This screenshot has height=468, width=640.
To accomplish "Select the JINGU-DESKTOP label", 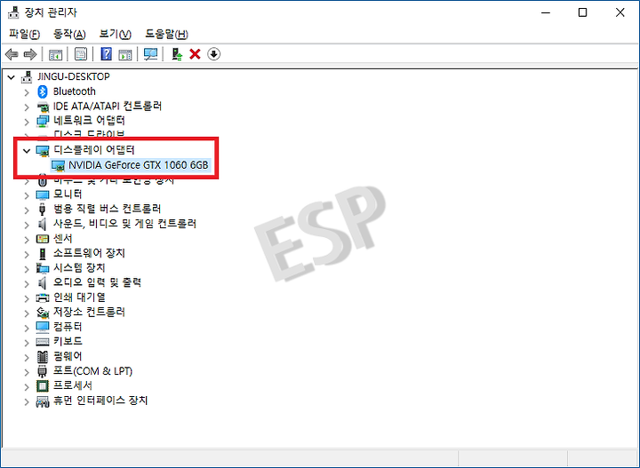I will tap(74, 76).
